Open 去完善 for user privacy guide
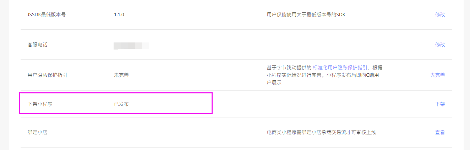 click(x=437, y=75)
